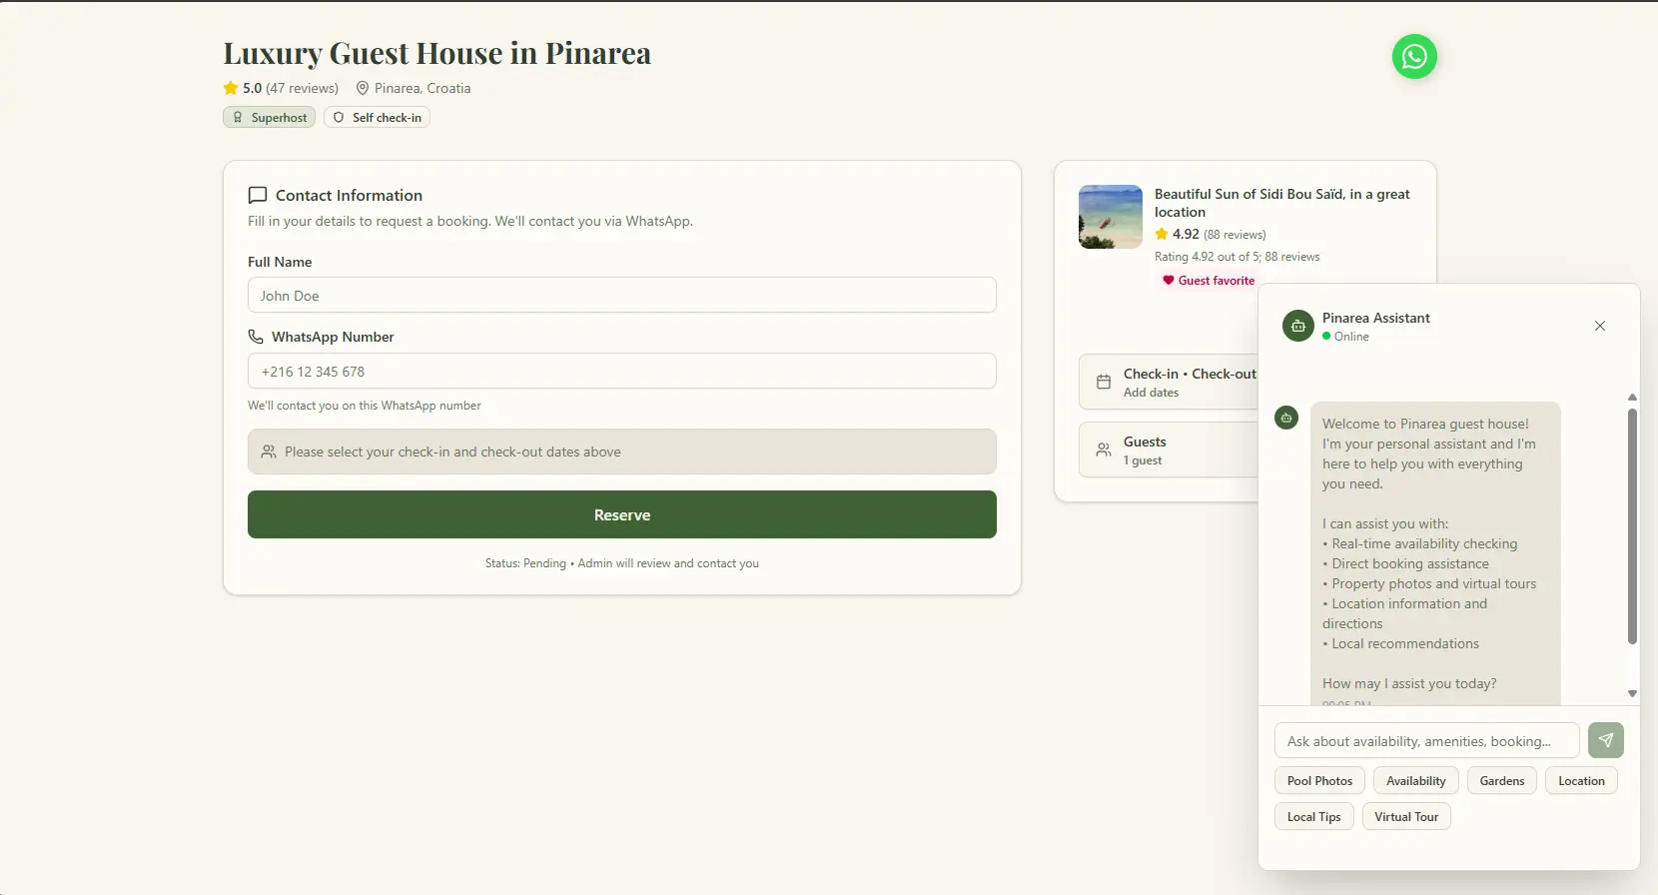Image resolution: width=1658 pixels, height=895 pixels.
Task: Expand the Guests selector
Action: click(x=1169, y=450)
